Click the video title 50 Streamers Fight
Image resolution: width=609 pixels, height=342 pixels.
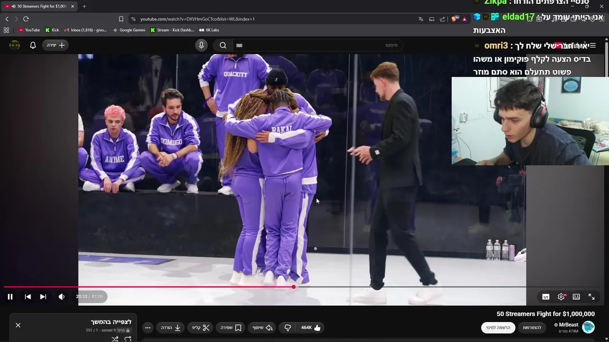(x=546, y=314)
